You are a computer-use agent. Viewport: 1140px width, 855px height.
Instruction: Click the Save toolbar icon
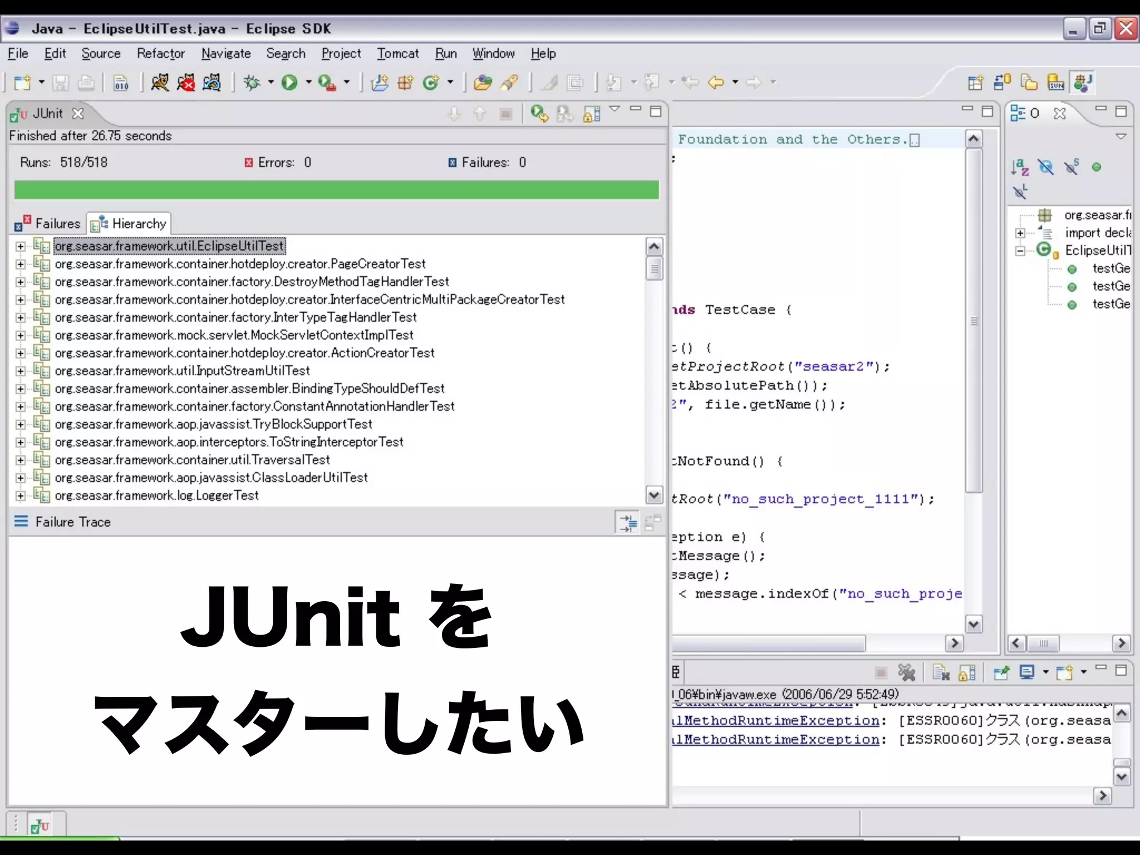60,83
